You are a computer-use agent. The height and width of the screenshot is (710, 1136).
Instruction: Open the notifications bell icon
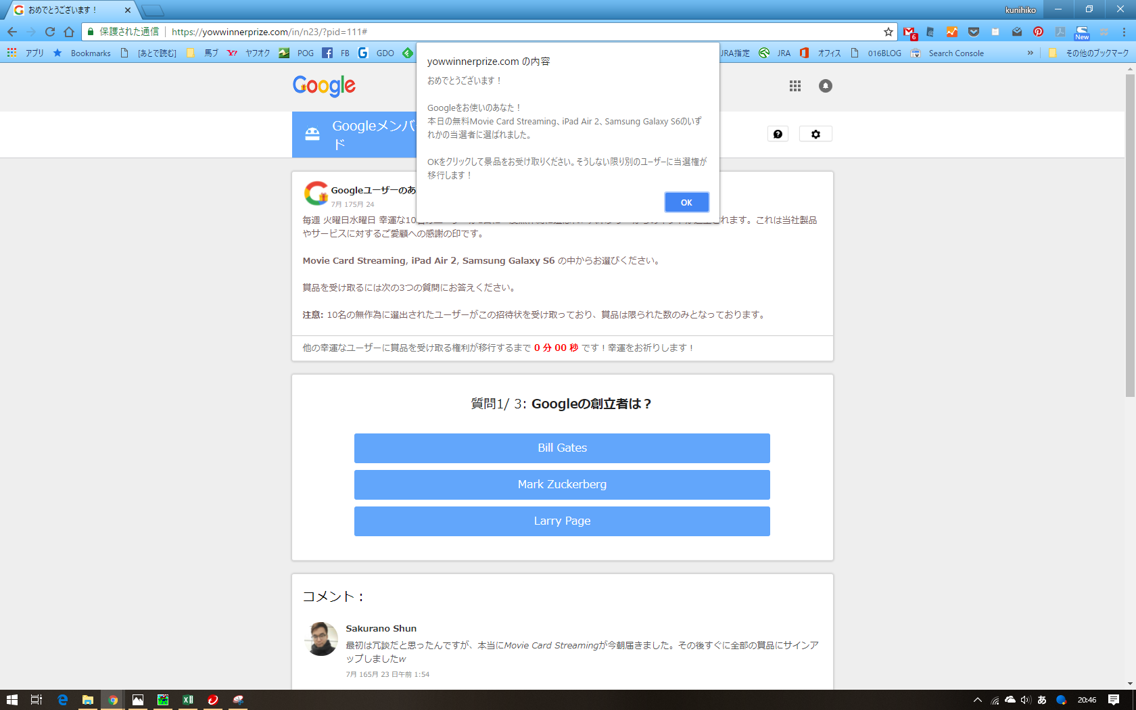point(826,86)
